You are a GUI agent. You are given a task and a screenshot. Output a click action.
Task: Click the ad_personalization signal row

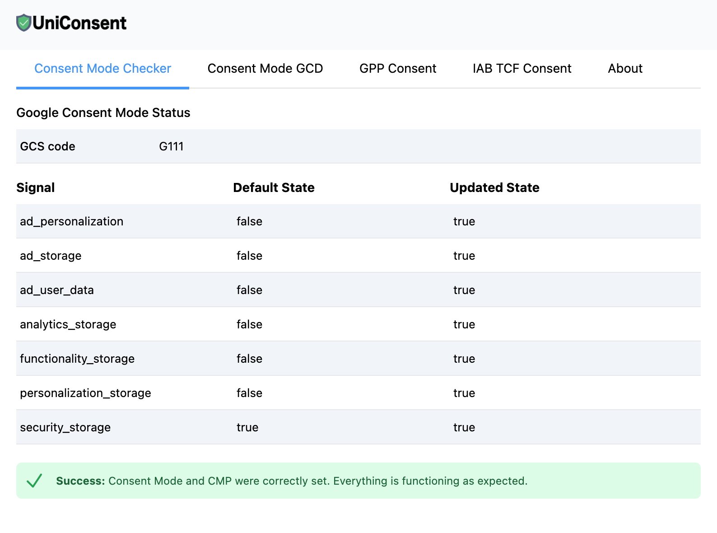click(x=71, y=221)
